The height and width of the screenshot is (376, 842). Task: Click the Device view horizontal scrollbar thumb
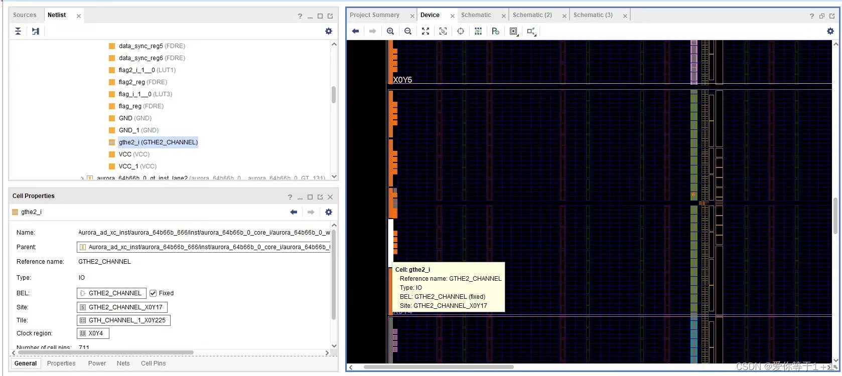coord(439,367)
